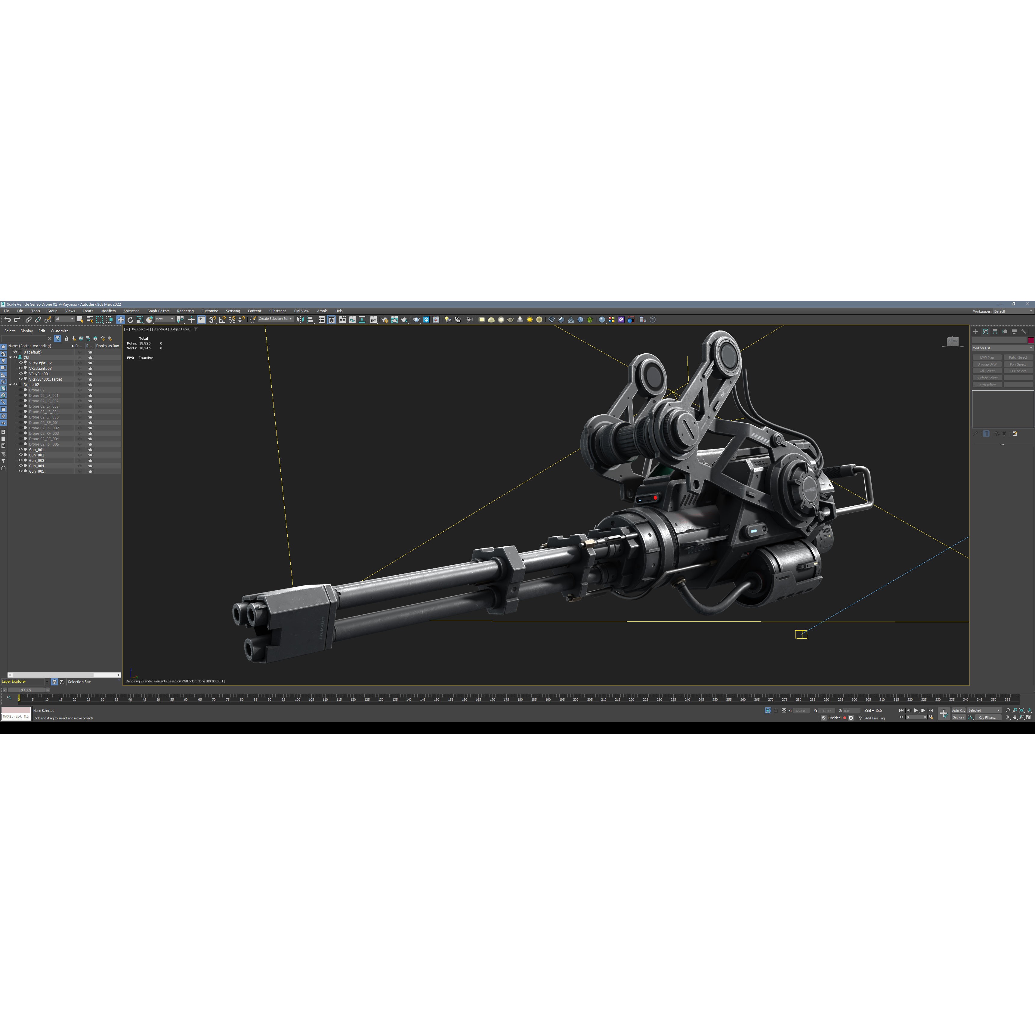Screen dimensions: 1035x1035
Task: Click the help question mark icon
Action: 653,320
